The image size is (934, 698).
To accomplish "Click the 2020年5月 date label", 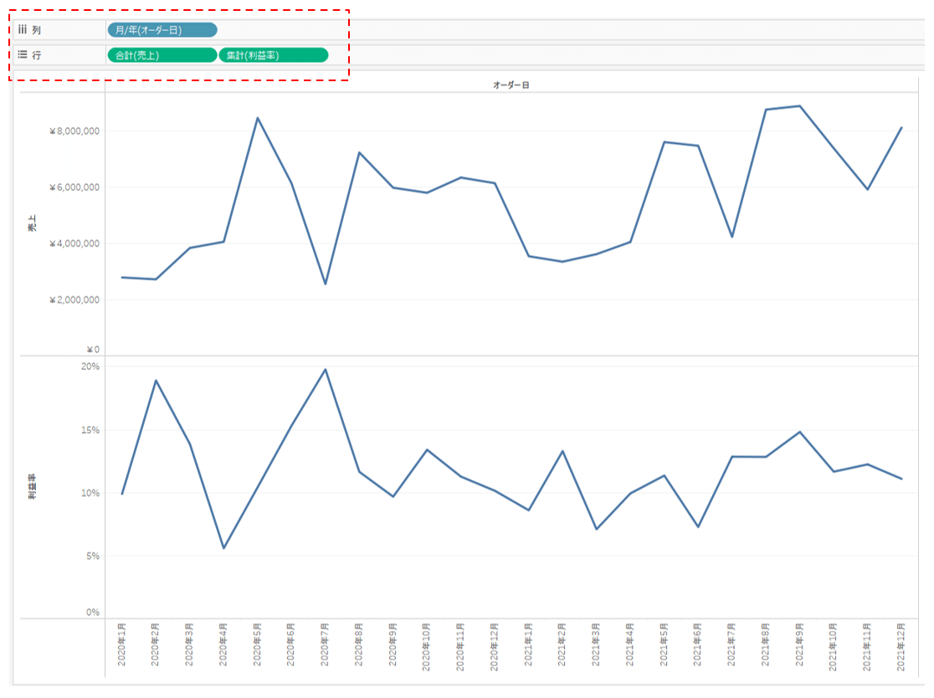I will (x=257, y=644).
